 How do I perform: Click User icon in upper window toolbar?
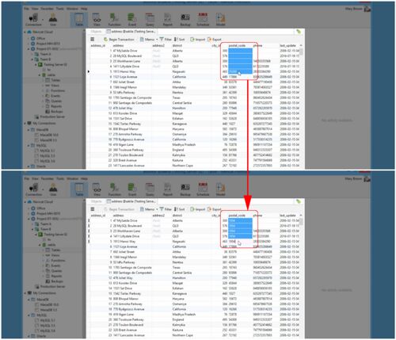coord(53,20)
